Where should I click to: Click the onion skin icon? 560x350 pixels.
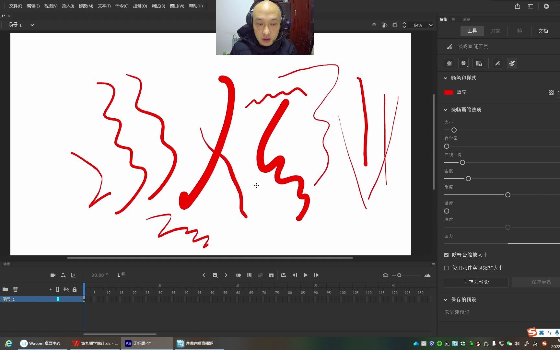[238, 275]
